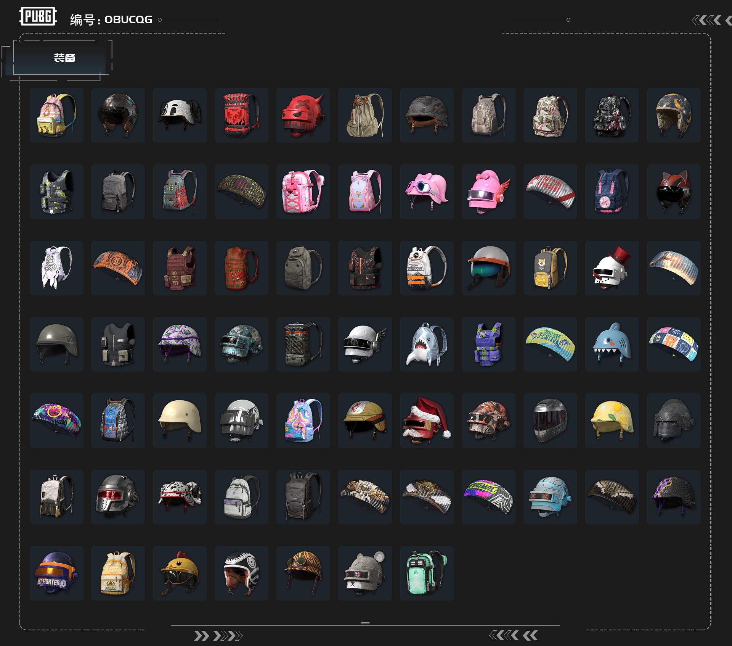This screenshot has height=646, width=732.
Task: Pick the black police vest
Action: pos(118,344)
